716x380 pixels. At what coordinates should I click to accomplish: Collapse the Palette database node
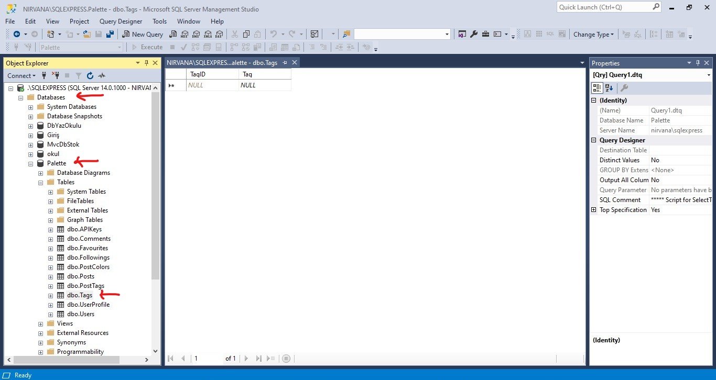click(x=31, y=163)
